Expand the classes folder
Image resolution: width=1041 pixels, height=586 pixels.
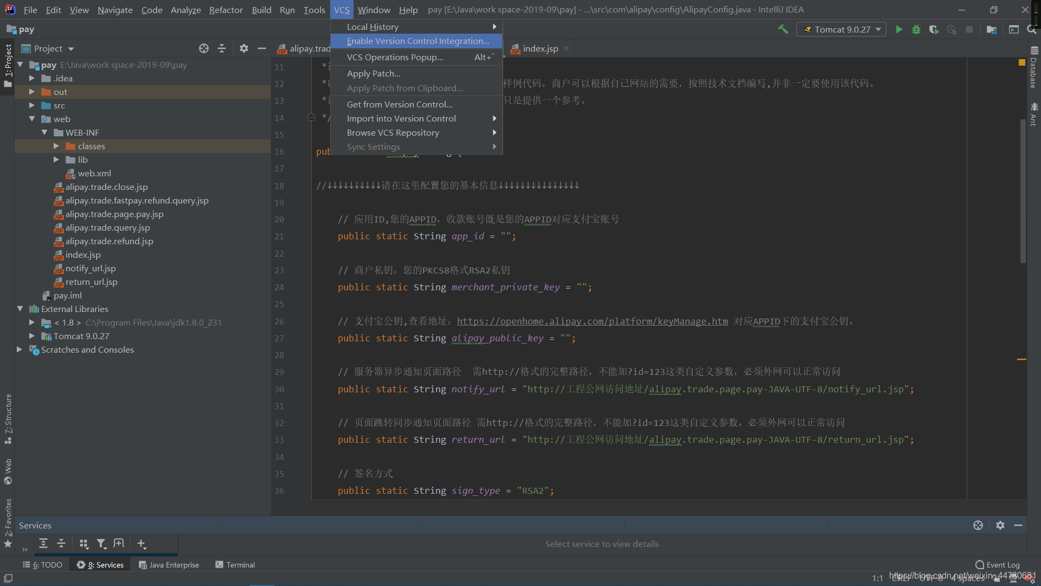click(x=56, y=146)
